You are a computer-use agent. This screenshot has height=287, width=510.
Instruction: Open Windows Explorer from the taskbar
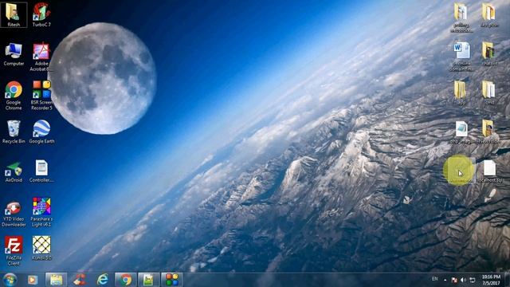(x=56, y=280)
